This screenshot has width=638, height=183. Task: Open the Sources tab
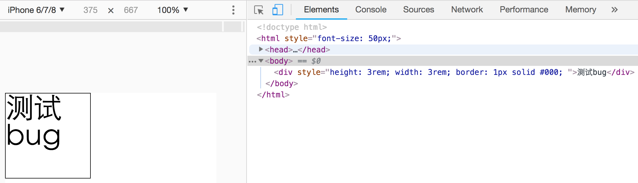[418, 10]
